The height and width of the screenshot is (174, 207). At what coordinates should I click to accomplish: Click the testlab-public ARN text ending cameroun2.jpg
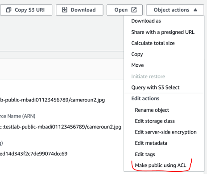(x=61, y=127)
